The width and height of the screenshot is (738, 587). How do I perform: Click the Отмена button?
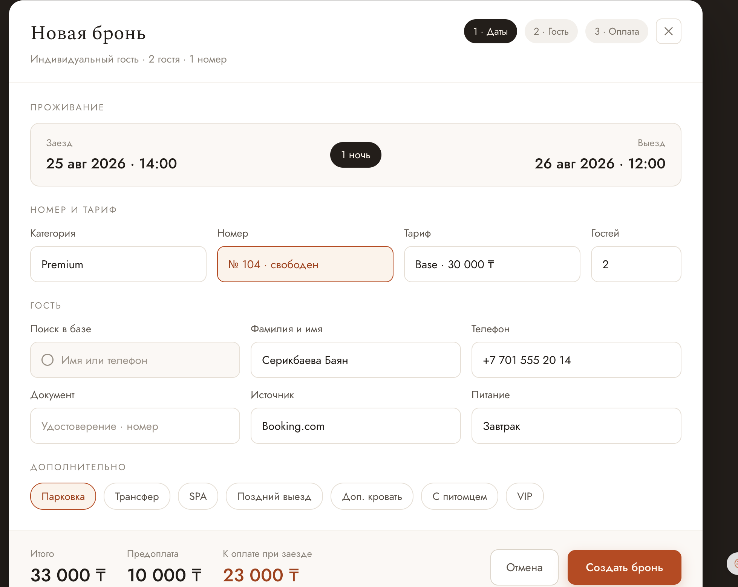click(x=524, y=567)
